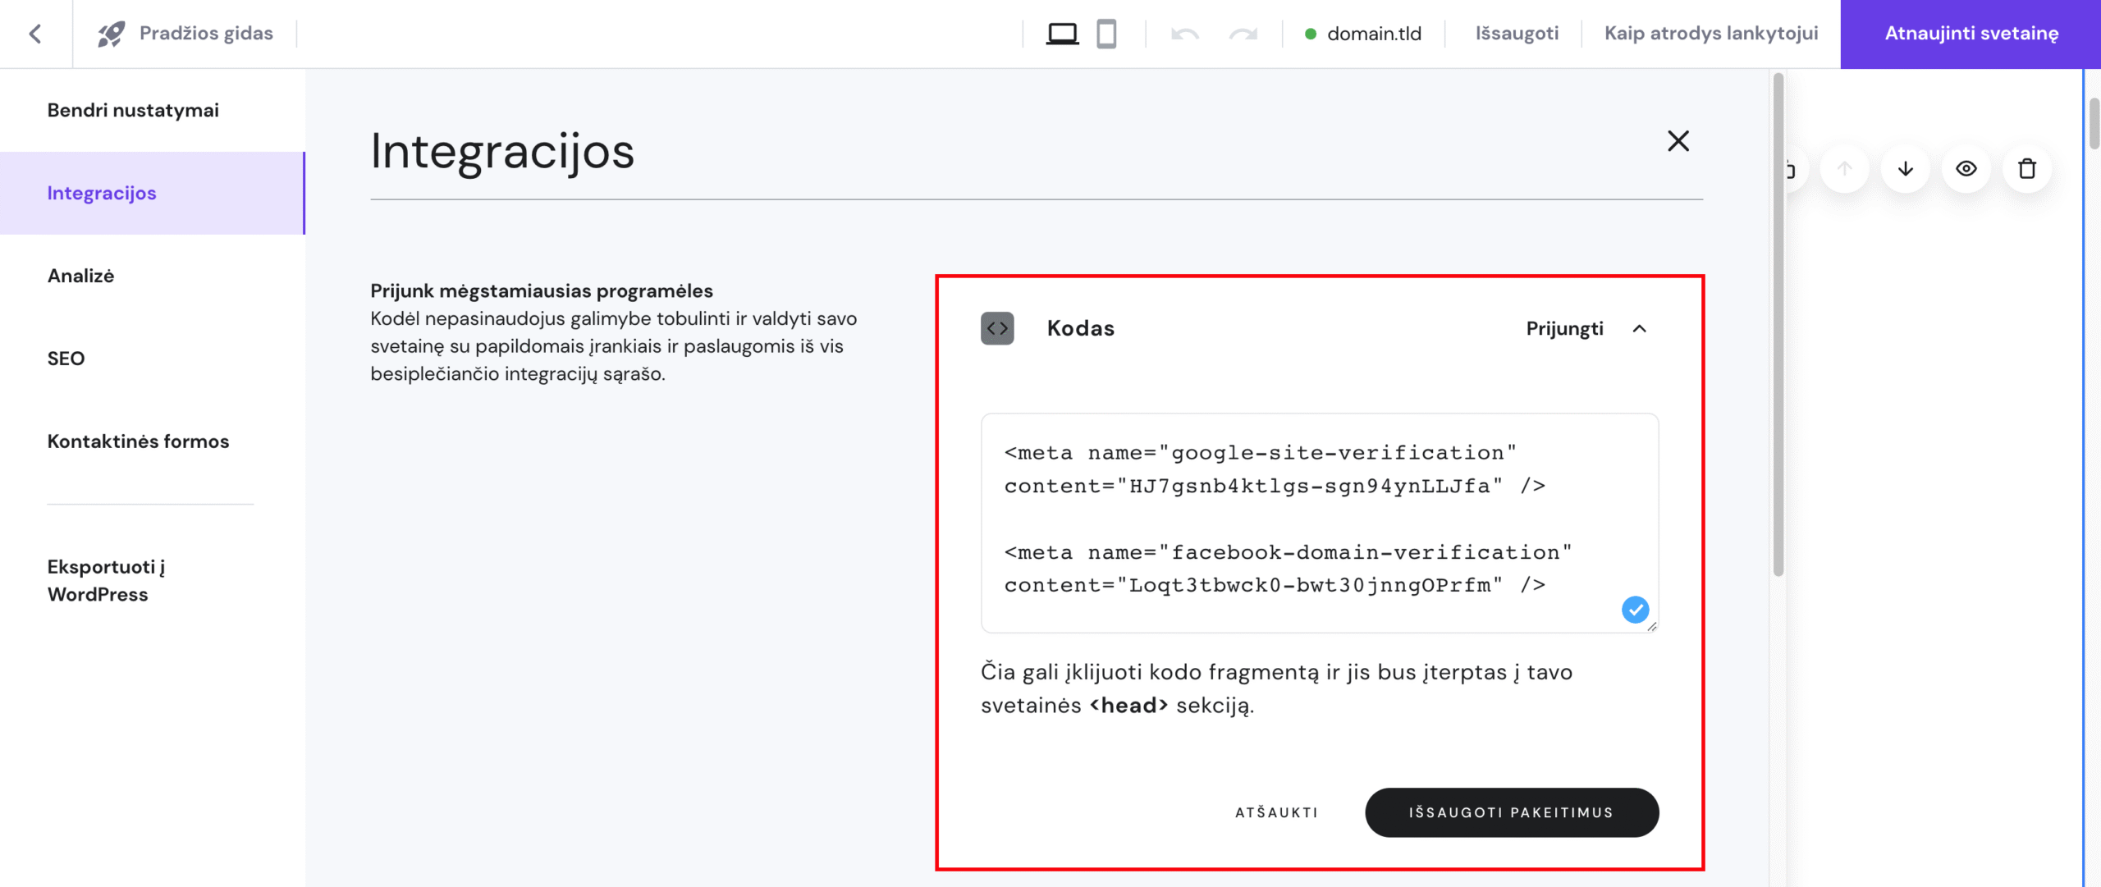Click the back arrow
Viewport: 2101px width, 887px height.
point(34,34)
